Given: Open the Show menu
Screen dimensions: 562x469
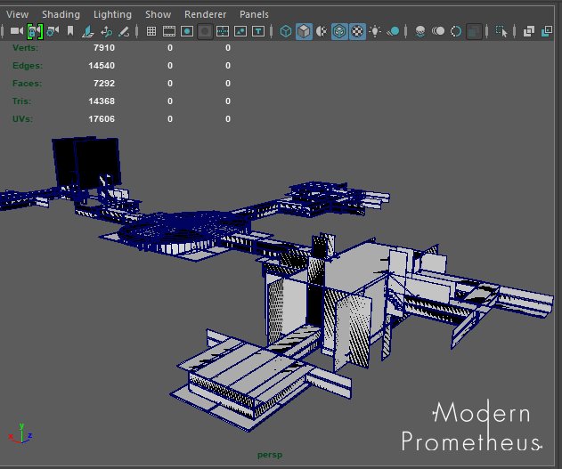Looking at the screenshot, I should pyautogui.click(x=158, y=14).
